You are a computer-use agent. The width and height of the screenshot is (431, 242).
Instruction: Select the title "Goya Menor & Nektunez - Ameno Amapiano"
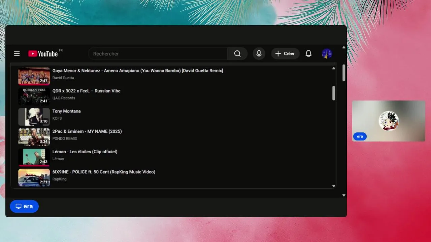pos(138,71)
